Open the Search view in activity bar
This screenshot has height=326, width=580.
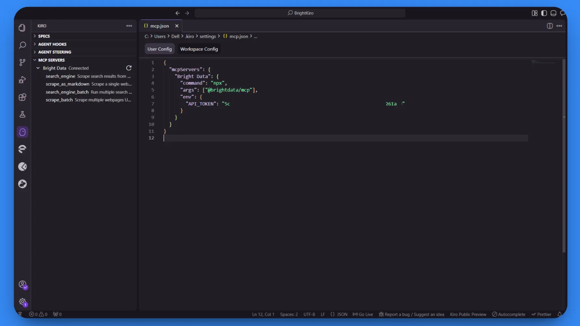tap(22, 45)
